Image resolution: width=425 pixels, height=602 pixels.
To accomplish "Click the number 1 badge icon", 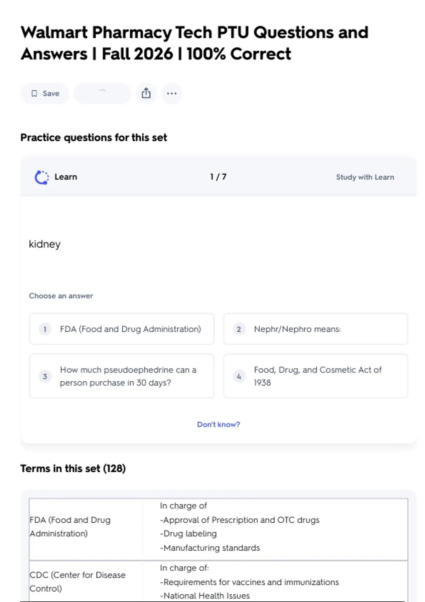I will point(45,329).
